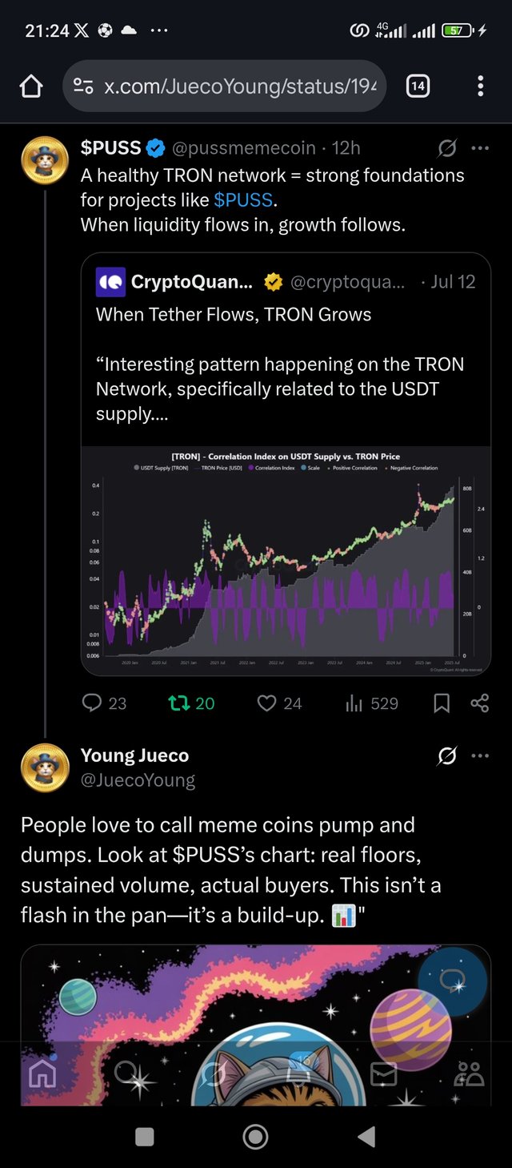Open more options on $PUSS tweet
The image size is (512, 1168).
tap(480, 148)
